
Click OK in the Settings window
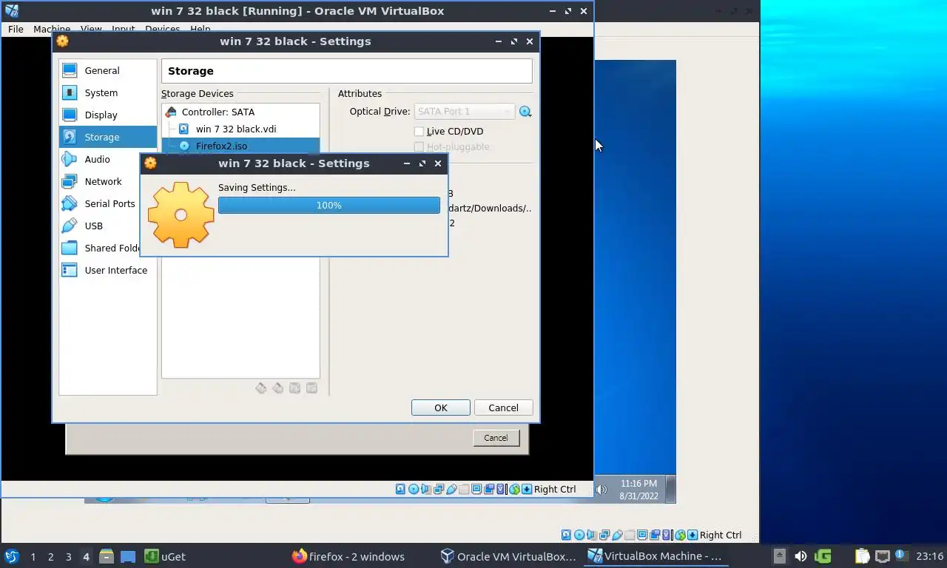441,408
